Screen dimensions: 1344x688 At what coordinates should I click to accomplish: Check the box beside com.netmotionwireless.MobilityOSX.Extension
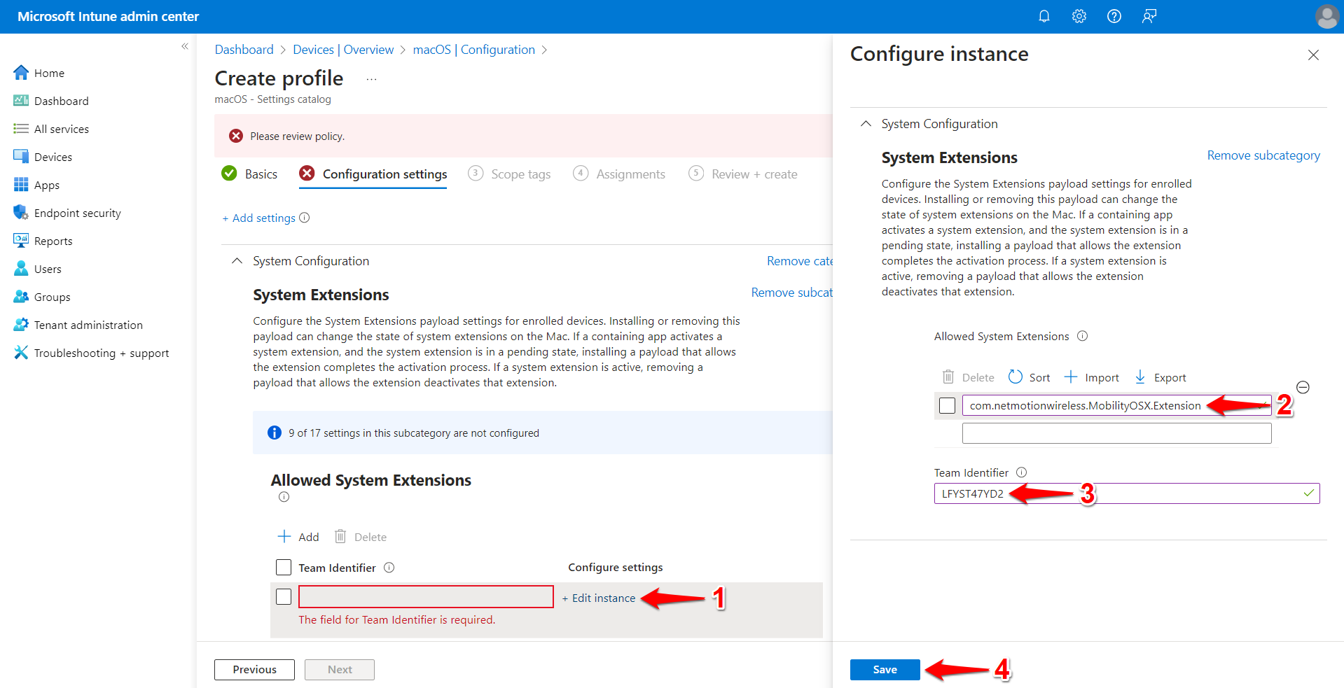[x=947, y=405]
